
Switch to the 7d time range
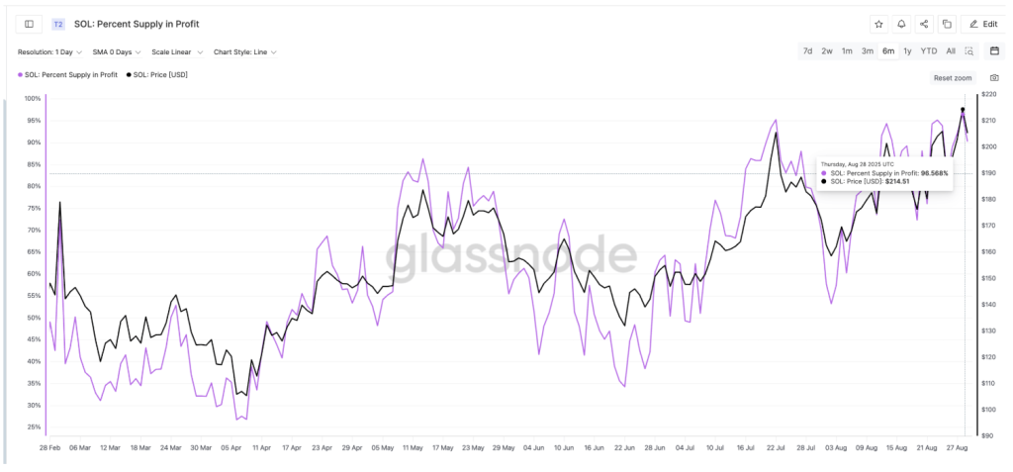pos(808,51)
